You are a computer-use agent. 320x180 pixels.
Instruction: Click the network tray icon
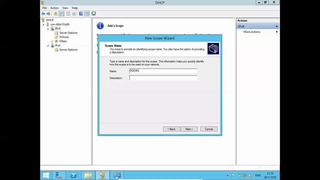(x=244, y=175)
